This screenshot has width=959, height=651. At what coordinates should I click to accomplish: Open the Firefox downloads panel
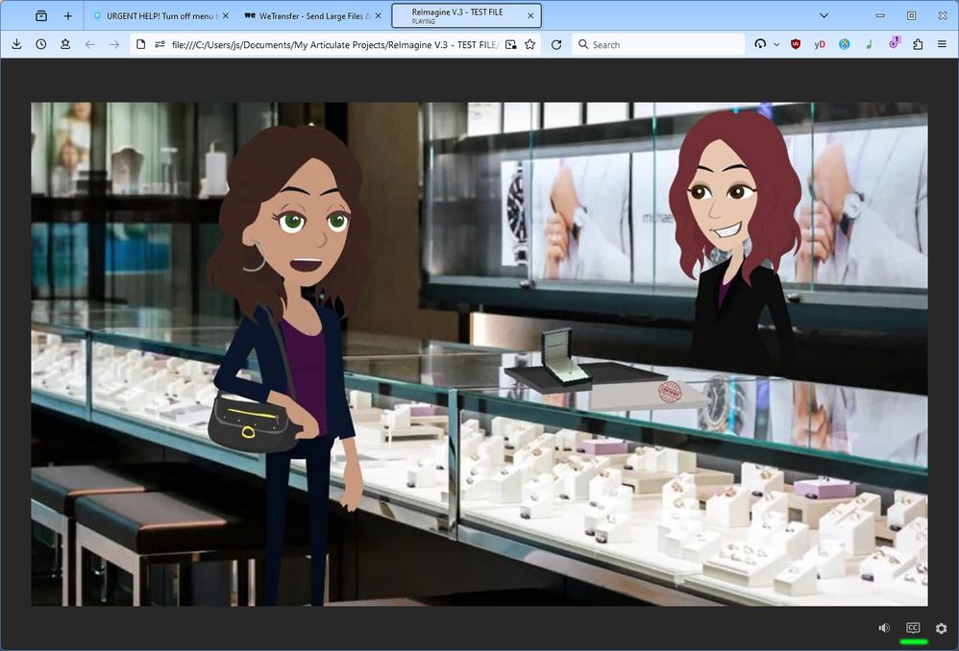click(16, 44)
